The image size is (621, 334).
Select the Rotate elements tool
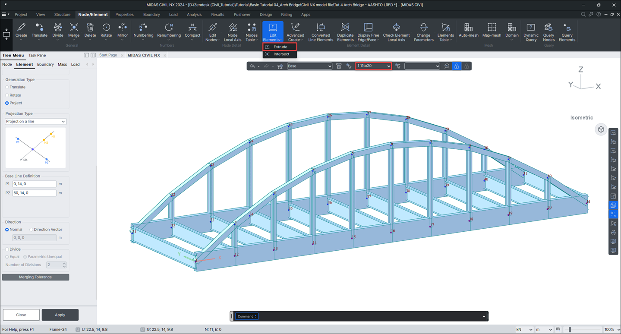106,31
